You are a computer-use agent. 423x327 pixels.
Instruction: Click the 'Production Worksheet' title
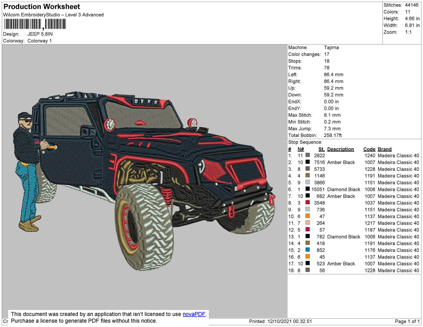42,7
